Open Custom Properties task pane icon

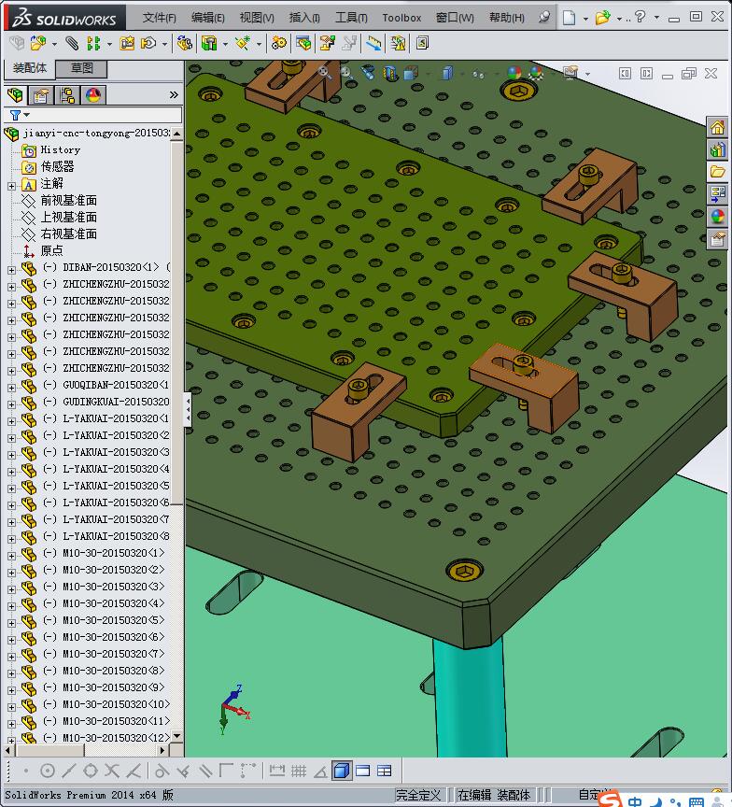tap(718, 239)
